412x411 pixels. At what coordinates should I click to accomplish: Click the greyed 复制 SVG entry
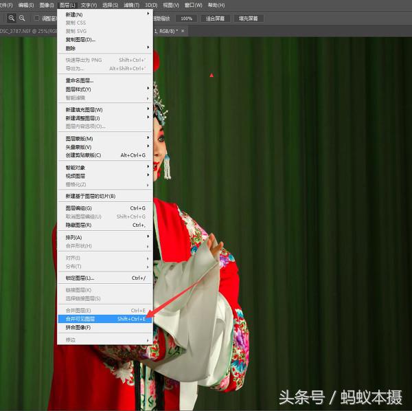click(x=105, y=32)
